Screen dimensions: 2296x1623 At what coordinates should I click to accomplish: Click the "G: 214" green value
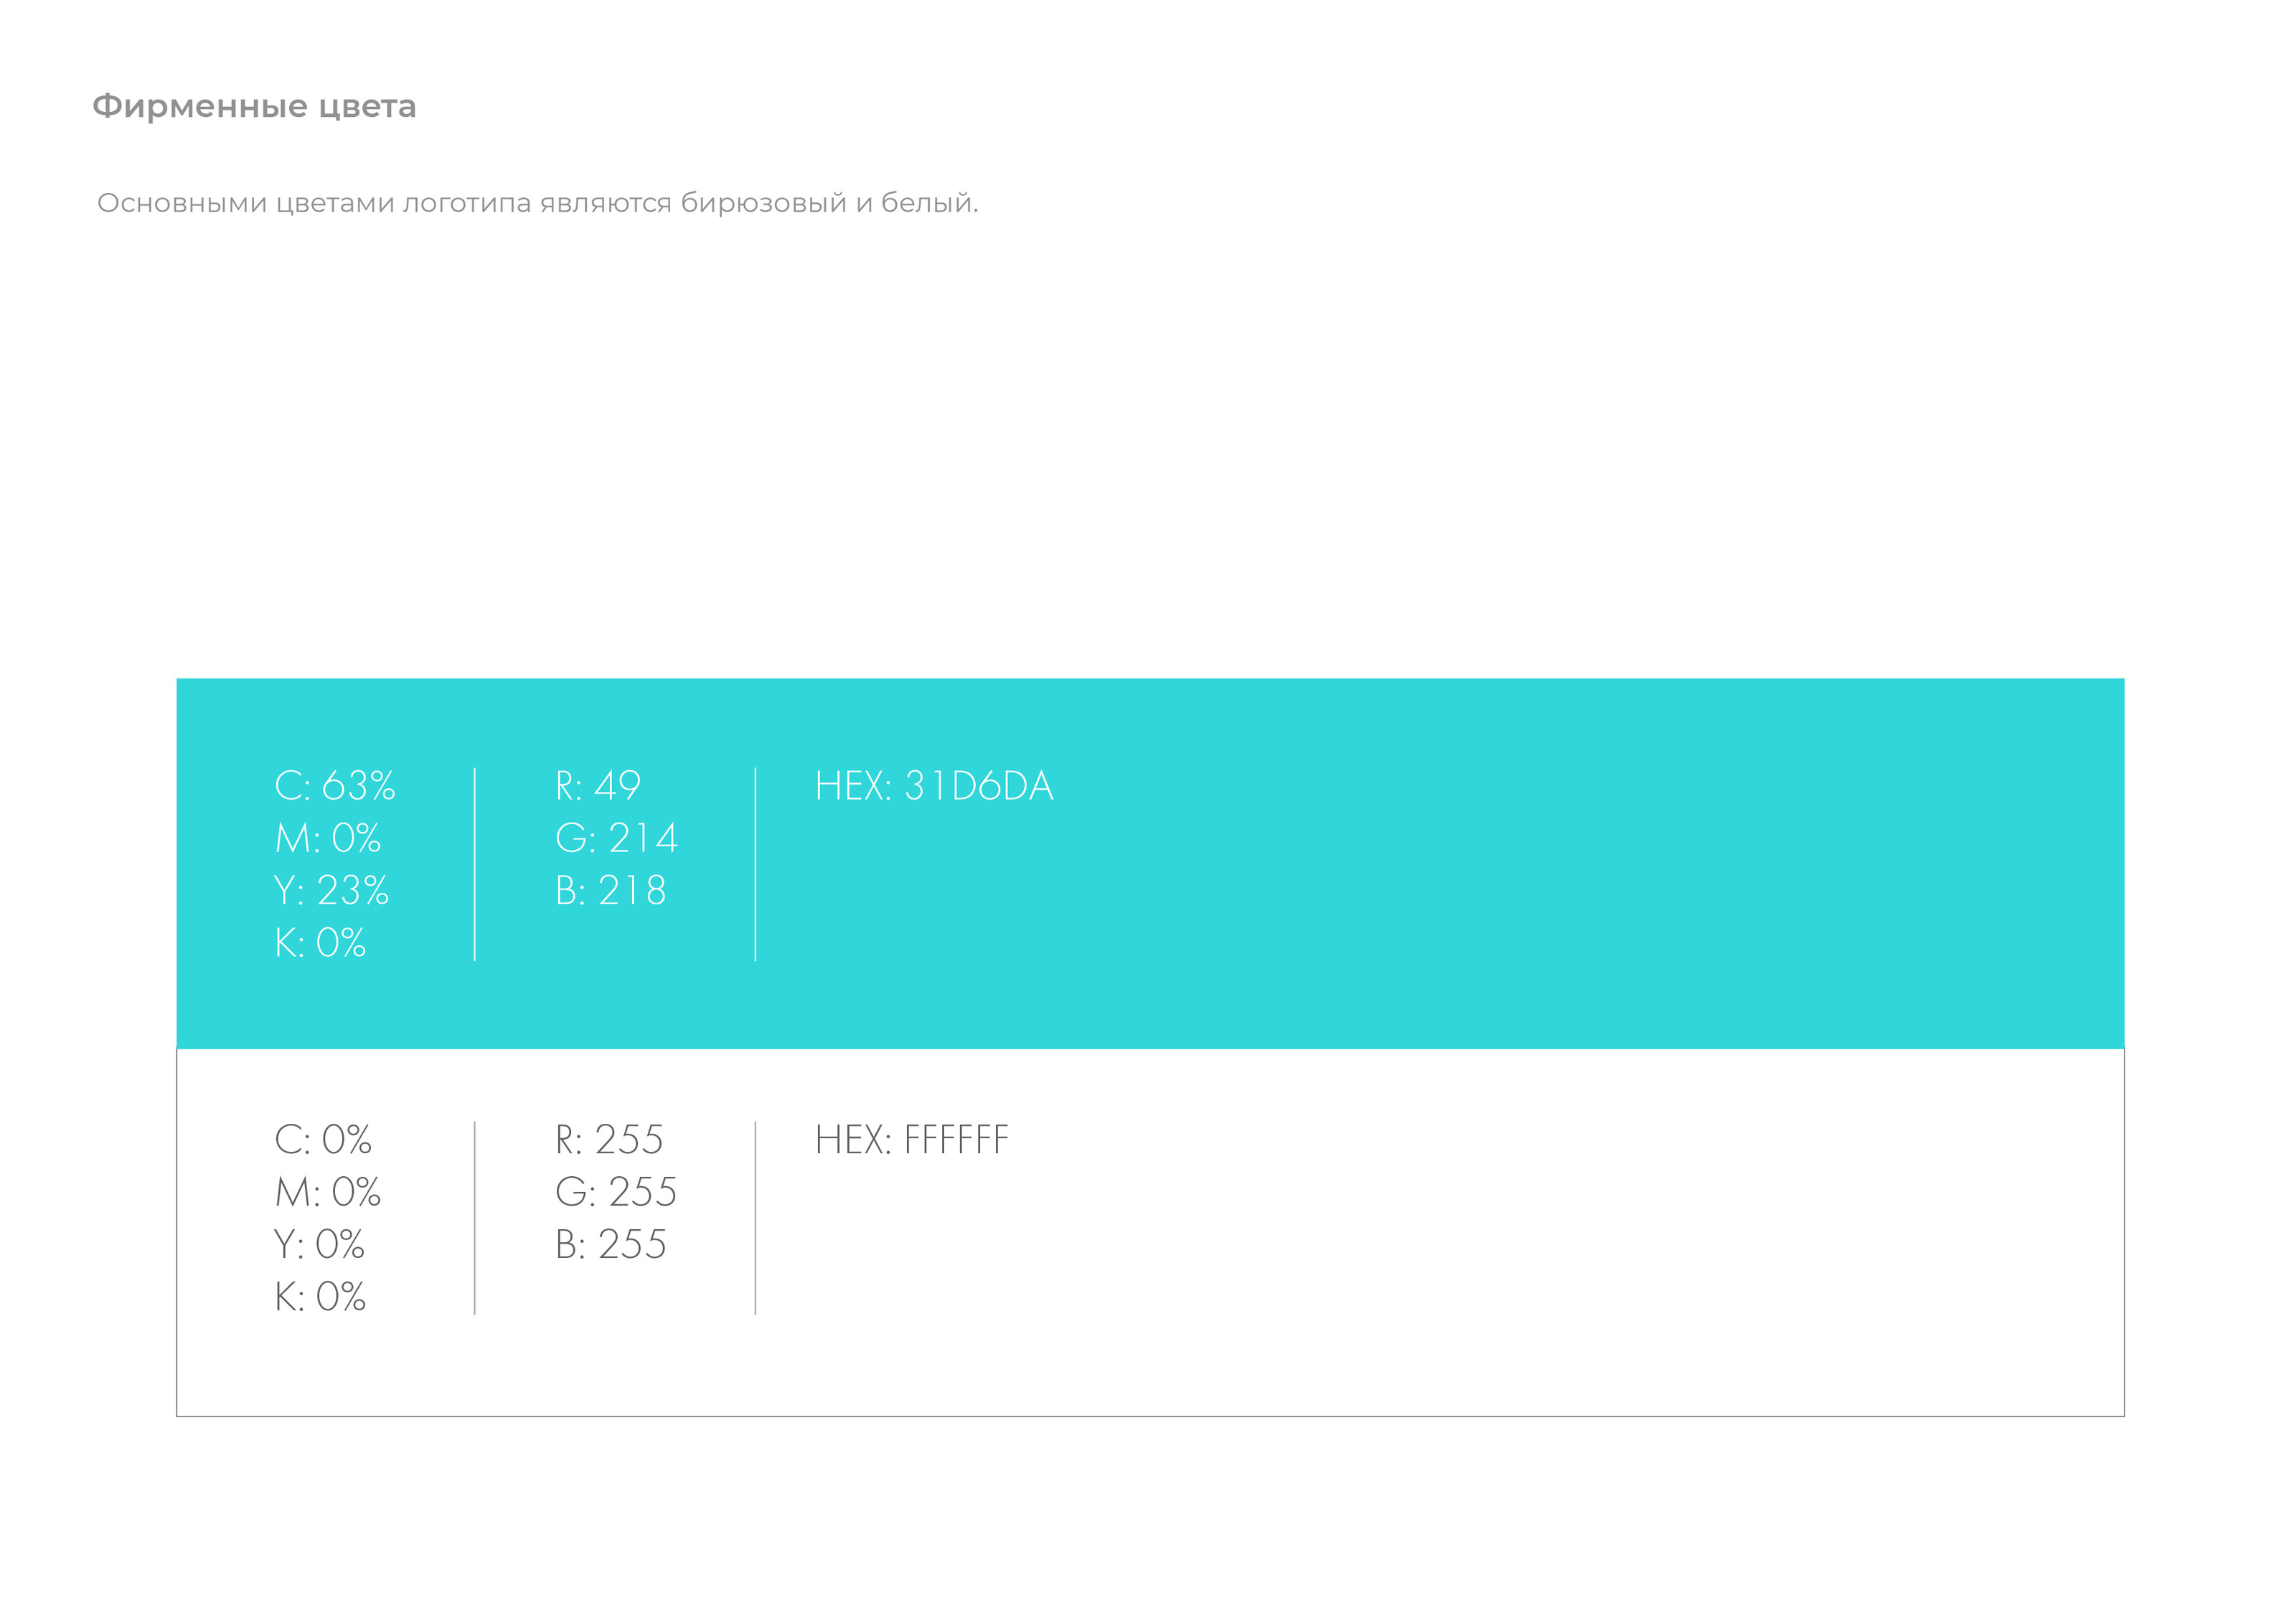pyautogui.click(x=616, y=838)
